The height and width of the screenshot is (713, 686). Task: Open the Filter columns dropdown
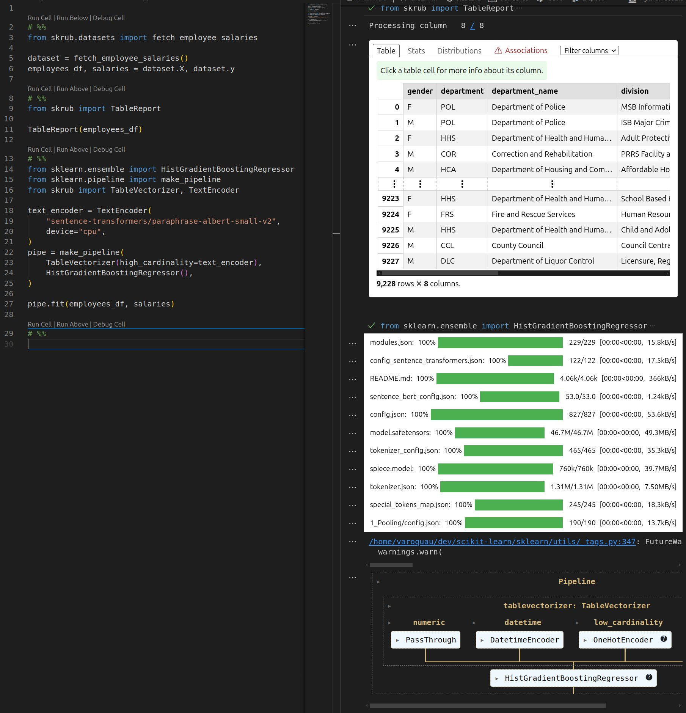click(x=589, y=51)
